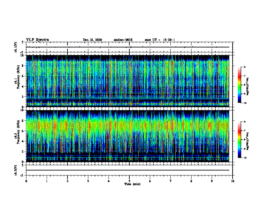262x203 pixels.
Task: Click the ch.3 voltage waveform trace line
Action: coord(128,170)
